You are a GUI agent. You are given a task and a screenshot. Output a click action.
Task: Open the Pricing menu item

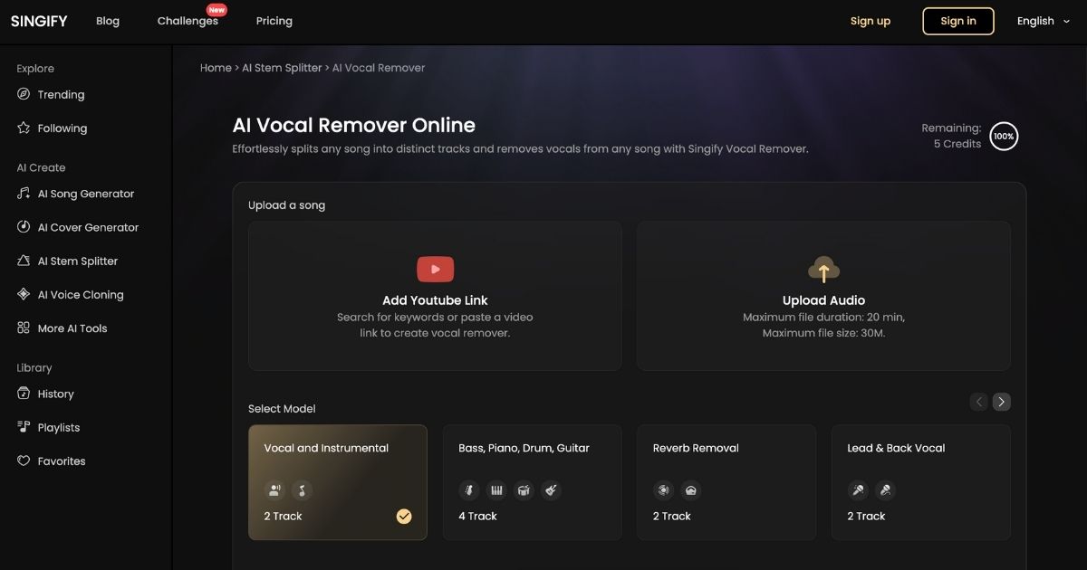(274, 21)
